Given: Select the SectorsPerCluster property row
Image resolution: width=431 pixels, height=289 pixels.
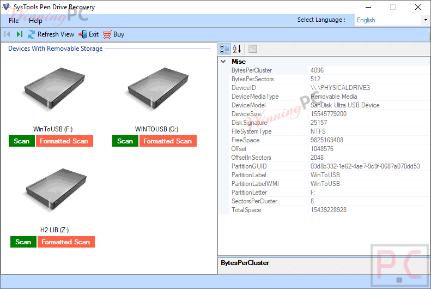Looking at the screenshot, I should 329,201.
